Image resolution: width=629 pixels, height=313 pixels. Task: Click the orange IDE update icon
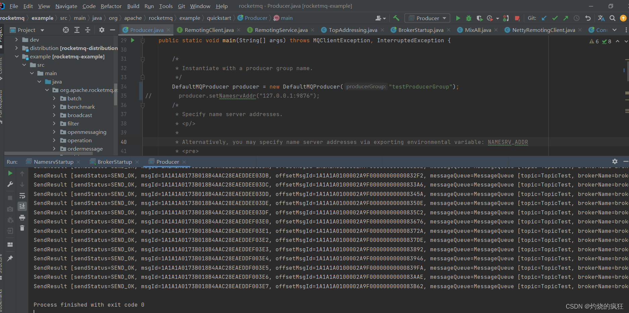[623, 18]
